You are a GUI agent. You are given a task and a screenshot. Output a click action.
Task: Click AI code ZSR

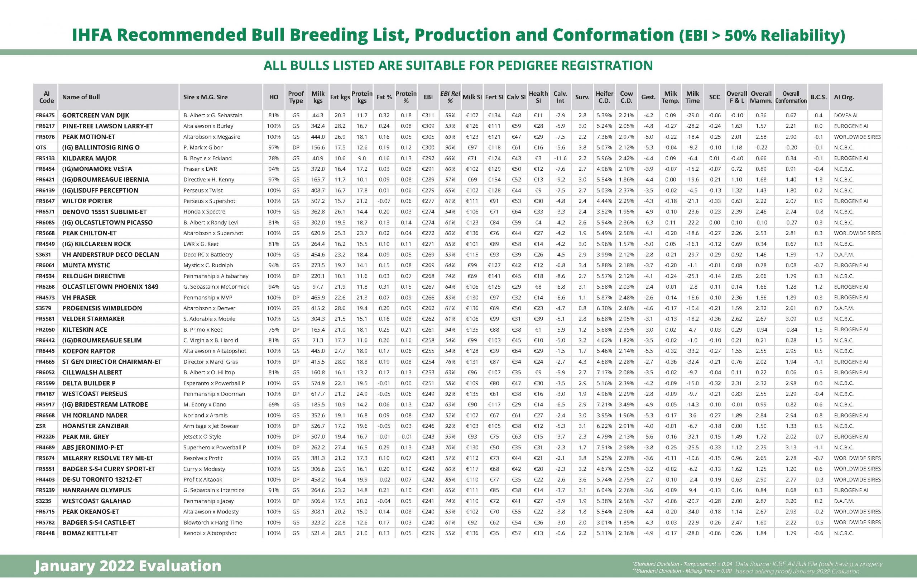[41, 426]
